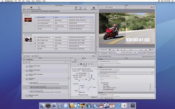The image size is (175, 109).
Task: Click the add setting plus button in Settings
Action: point(65,62)
